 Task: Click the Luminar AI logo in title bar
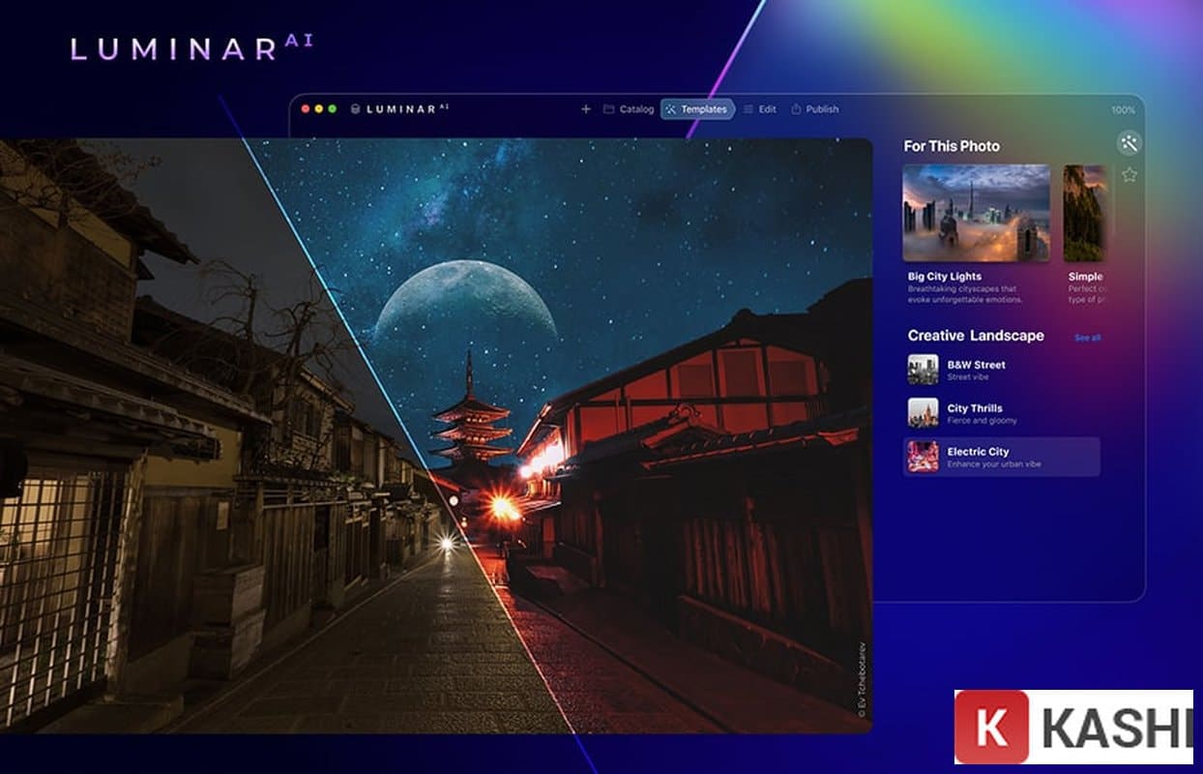(400, 109)
